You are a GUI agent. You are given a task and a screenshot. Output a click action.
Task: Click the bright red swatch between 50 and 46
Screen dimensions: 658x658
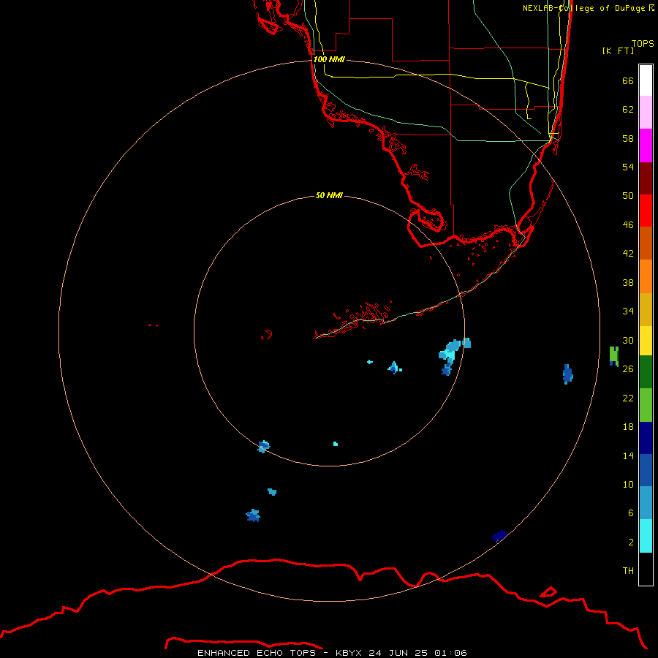click(646, 211)
